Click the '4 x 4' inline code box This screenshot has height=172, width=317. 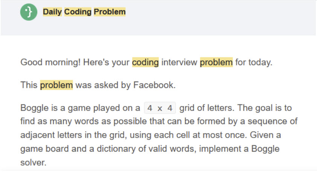point(160,108)
